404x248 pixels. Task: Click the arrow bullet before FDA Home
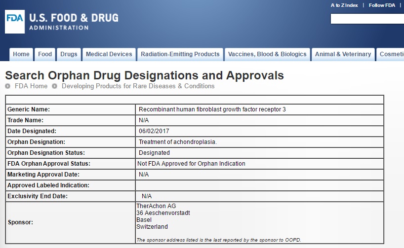[8, 86]
